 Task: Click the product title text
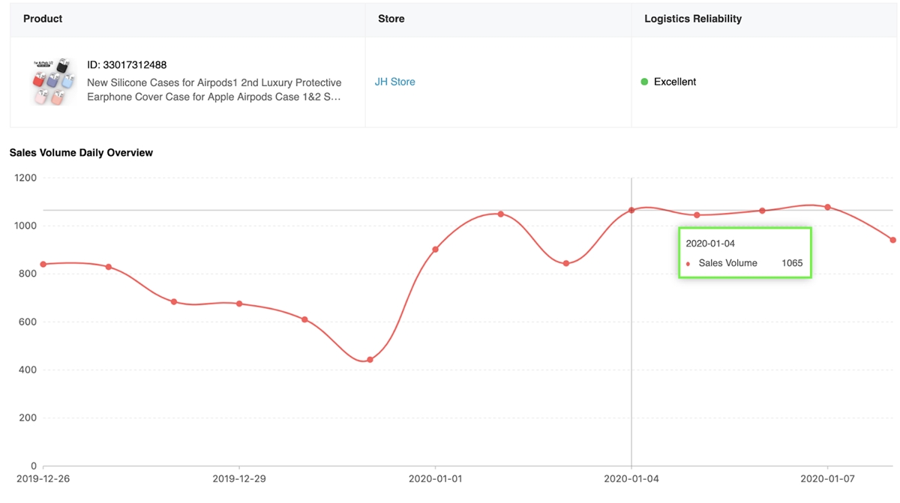click(x=214, y=89)
